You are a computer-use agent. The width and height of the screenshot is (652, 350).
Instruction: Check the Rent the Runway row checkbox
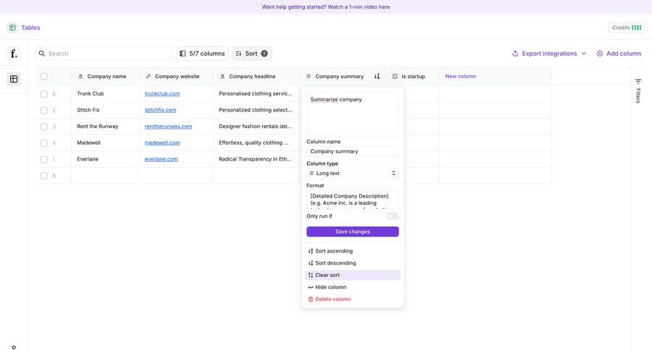pos(43,127)
